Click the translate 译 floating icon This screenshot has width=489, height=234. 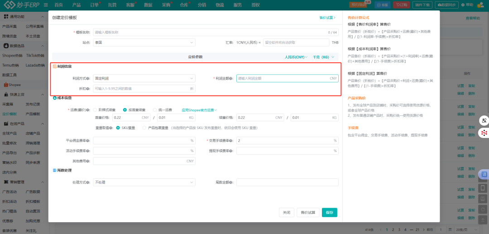click(x=484, y=175)
